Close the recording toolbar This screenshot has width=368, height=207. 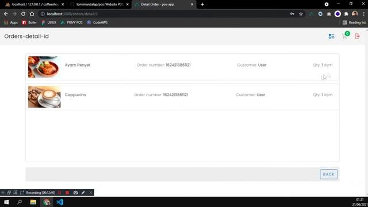coord(91,193)
